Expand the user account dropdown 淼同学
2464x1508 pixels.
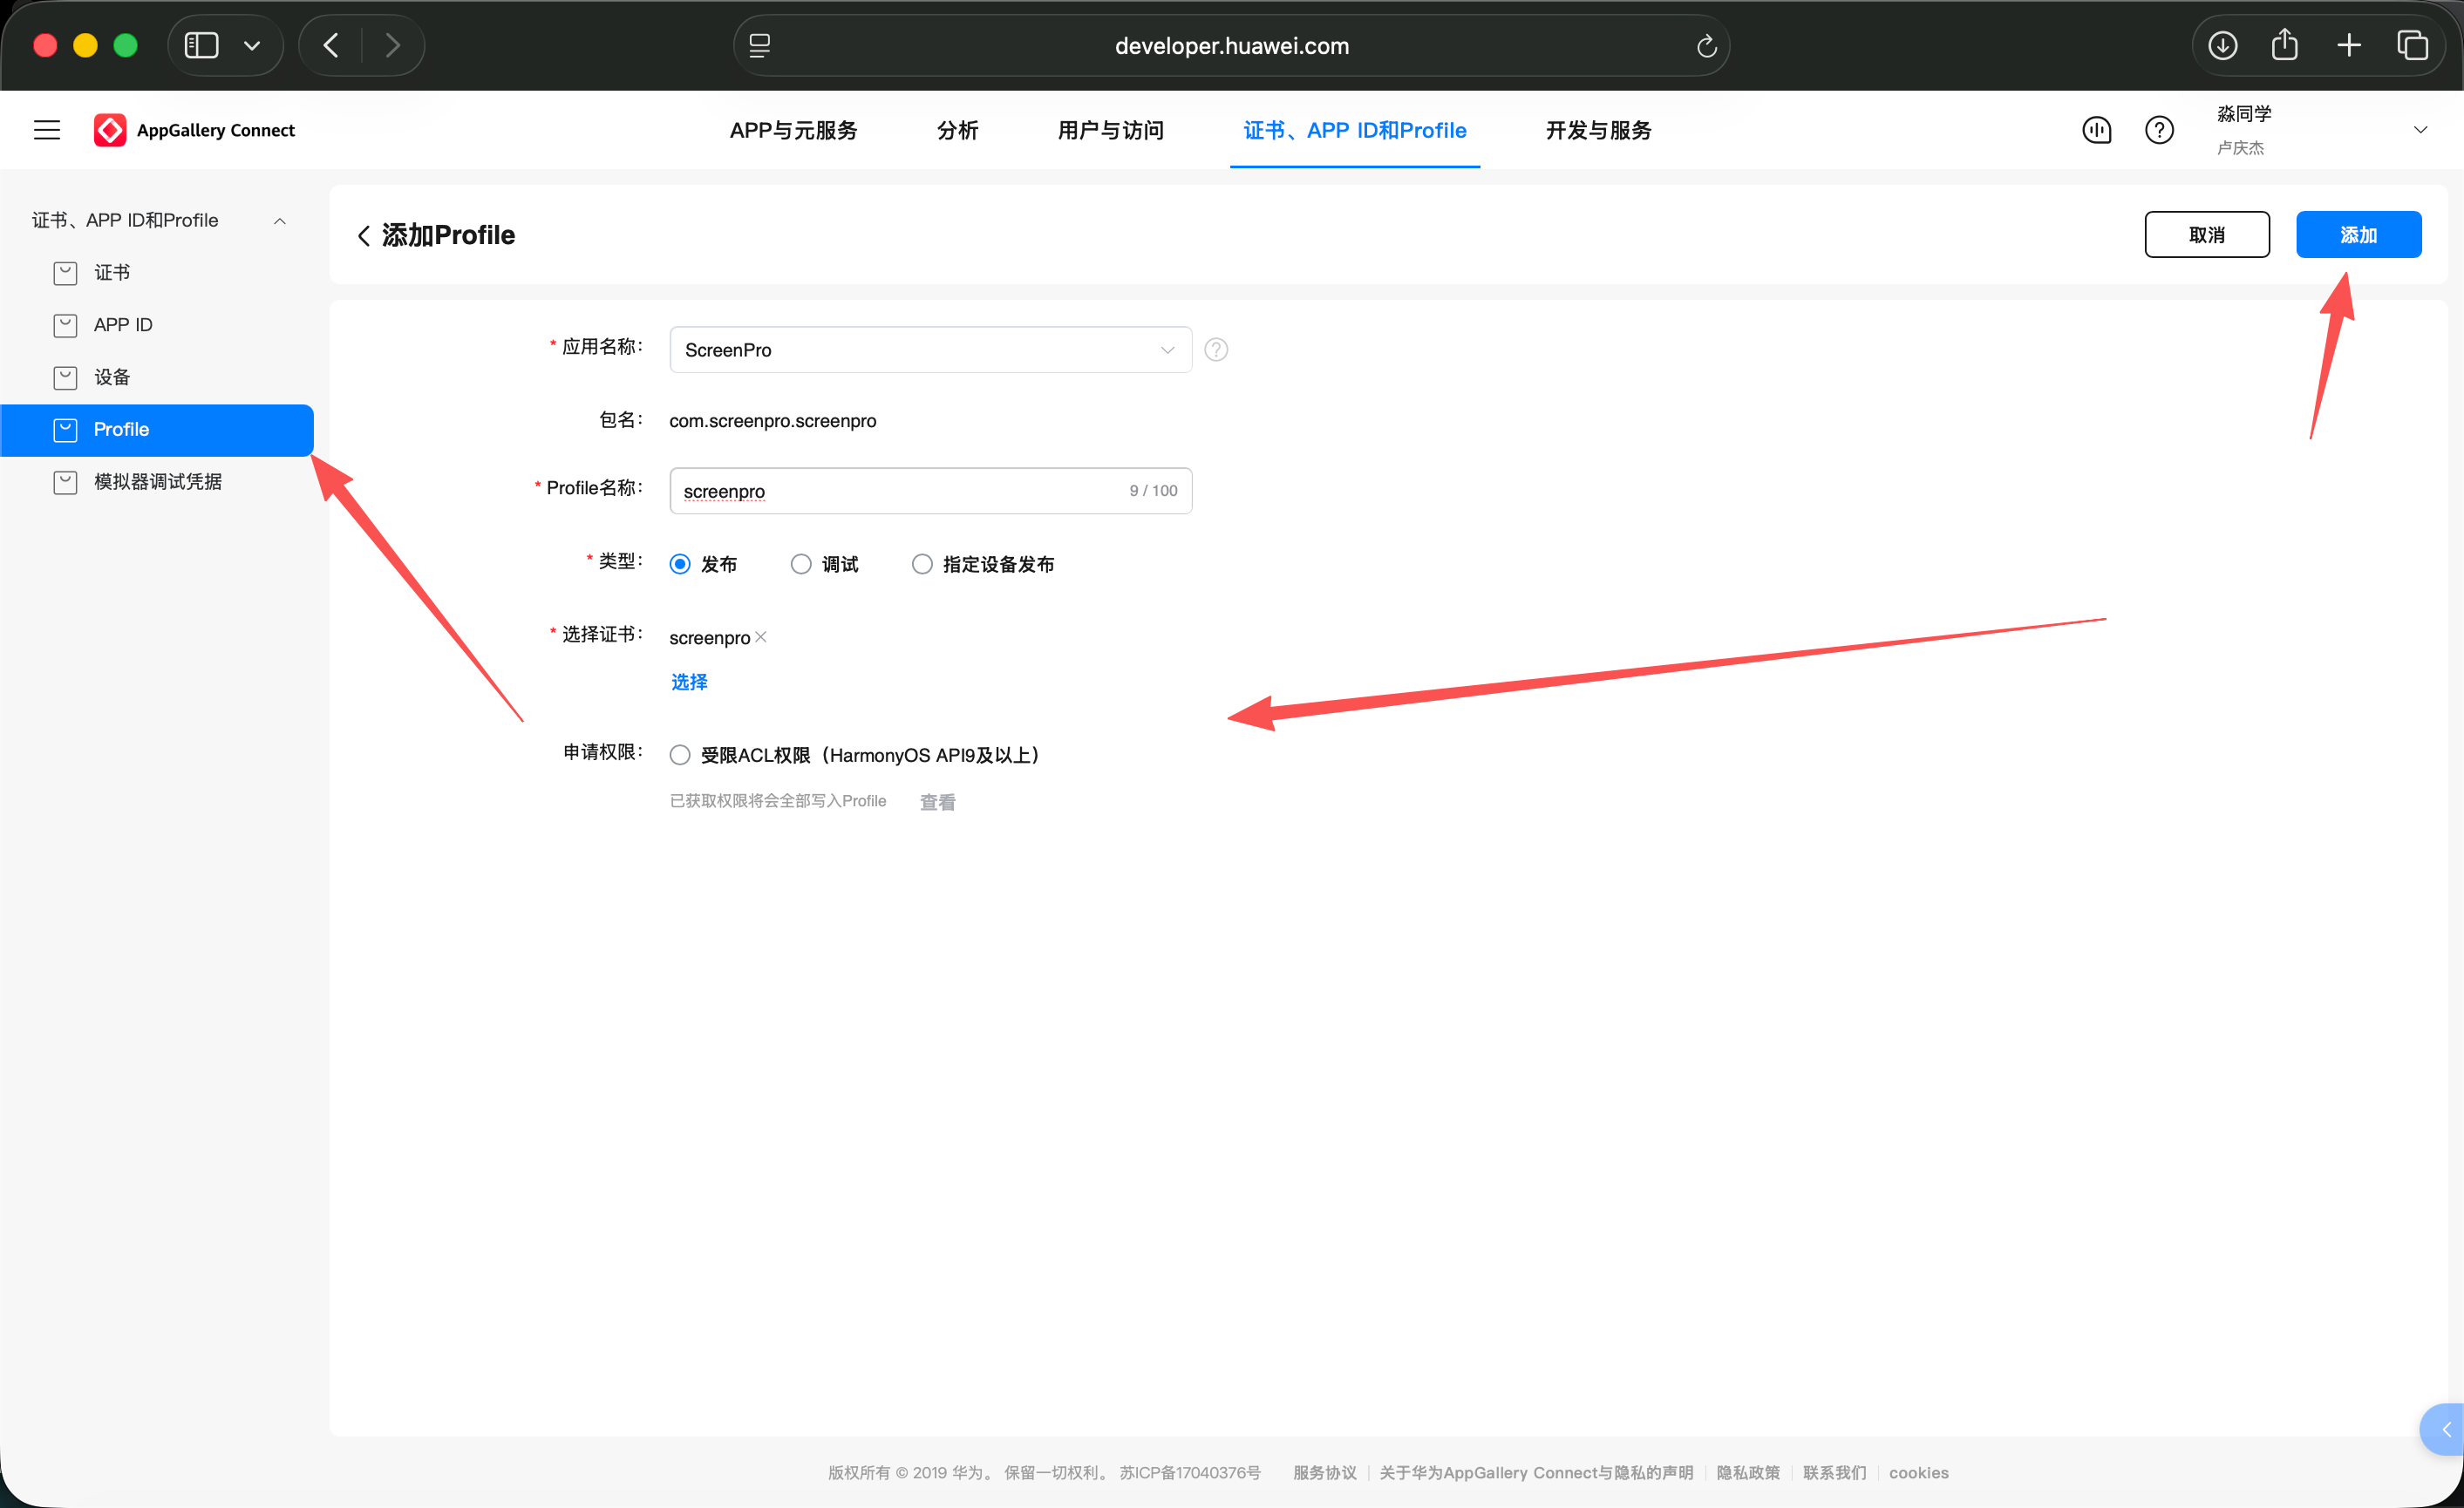click(2420, 130)
